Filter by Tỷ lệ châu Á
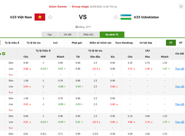Viewport: 185px width, 136px height. [12, 43]
